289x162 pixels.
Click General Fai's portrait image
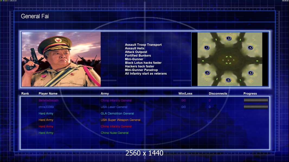tap(61, 59)
